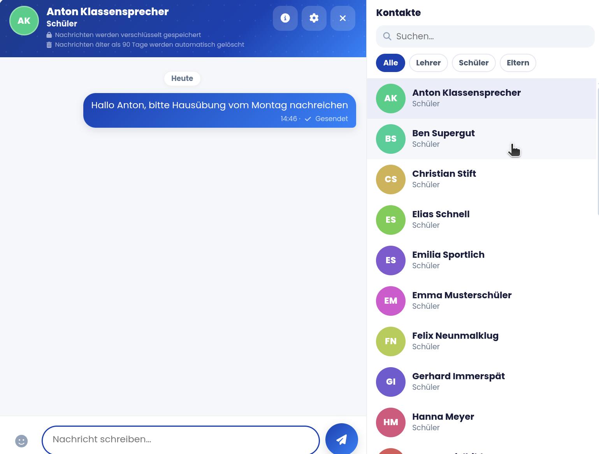Click the 14:46 message timestamp

[x=289, y=119]
